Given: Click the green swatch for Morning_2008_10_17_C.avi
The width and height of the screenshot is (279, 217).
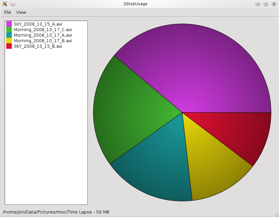Looking at the screenshot, I should pos(9,29).
